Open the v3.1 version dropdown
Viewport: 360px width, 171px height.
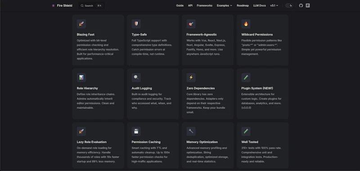click(x=274, y=5)
